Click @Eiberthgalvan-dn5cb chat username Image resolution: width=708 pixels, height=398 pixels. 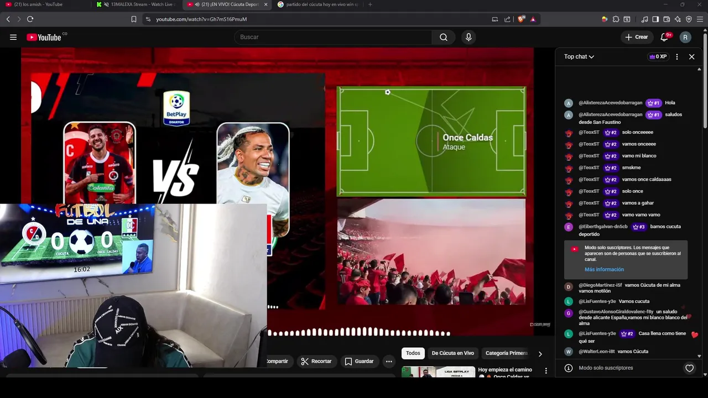603,227
